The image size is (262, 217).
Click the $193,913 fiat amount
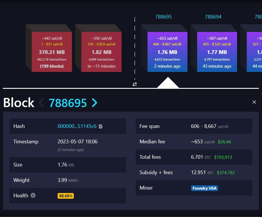point(223,157)
